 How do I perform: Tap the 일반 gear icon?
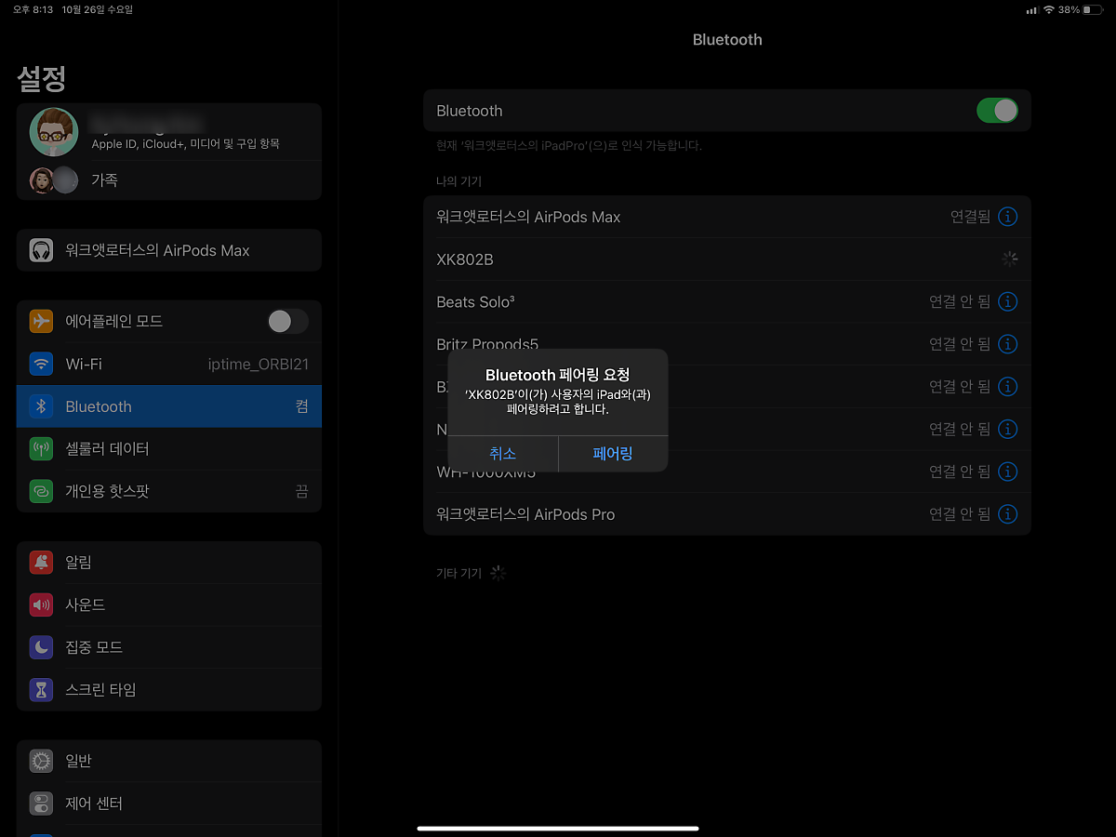click(41, 761)
